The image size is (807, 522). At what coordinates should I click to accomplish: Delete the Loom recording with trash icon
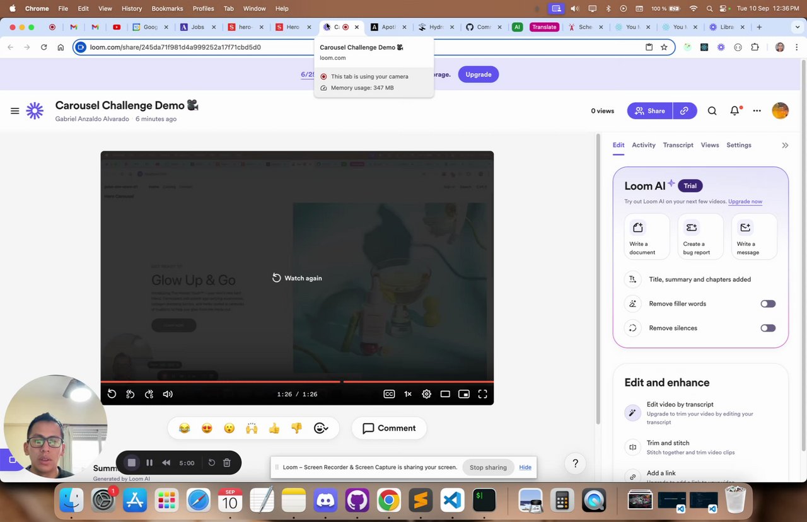(x=227, y=463)
